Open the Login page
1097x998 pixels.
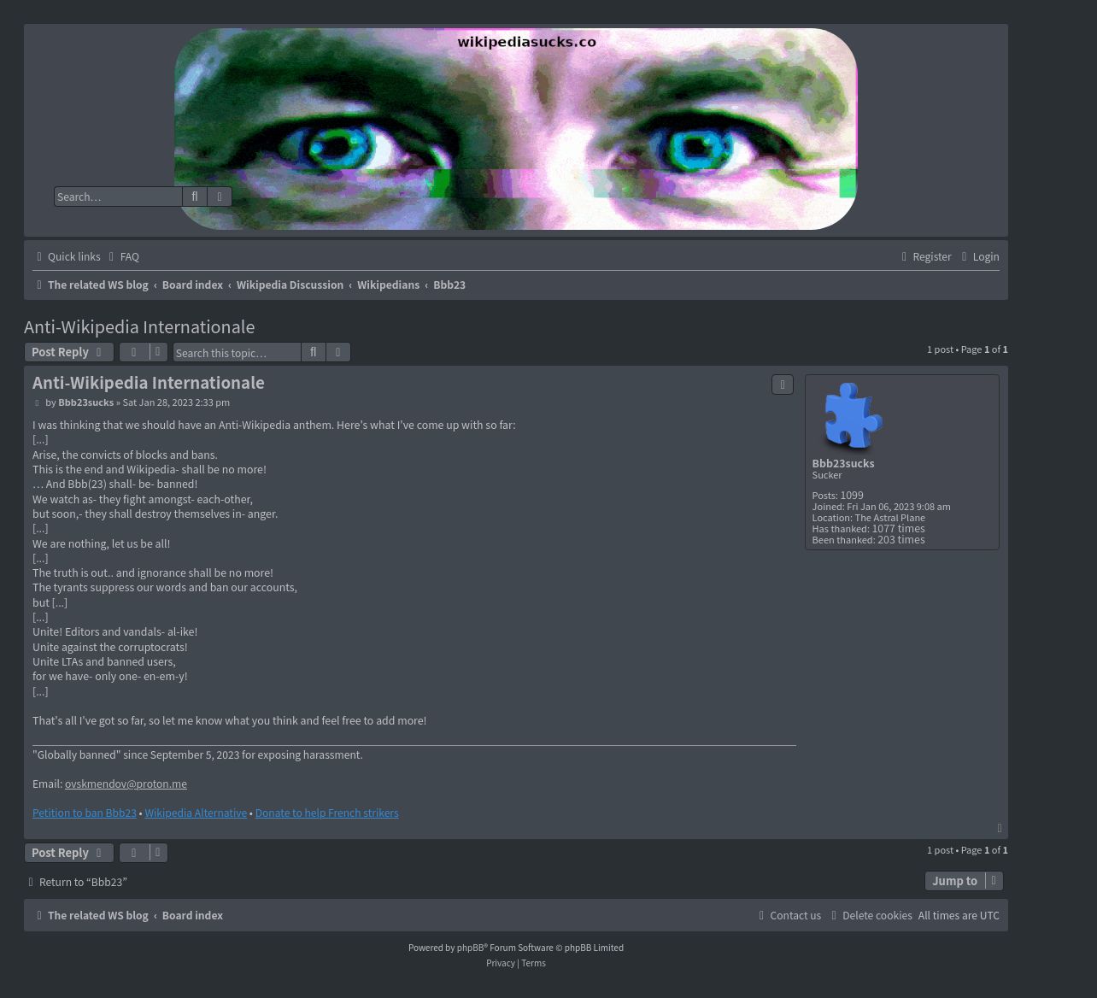point(979,256)
